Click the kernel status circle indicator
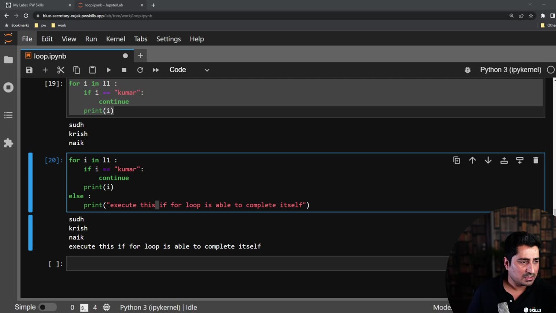This screenshot has height=313, width=556. [x=551, y=70]
